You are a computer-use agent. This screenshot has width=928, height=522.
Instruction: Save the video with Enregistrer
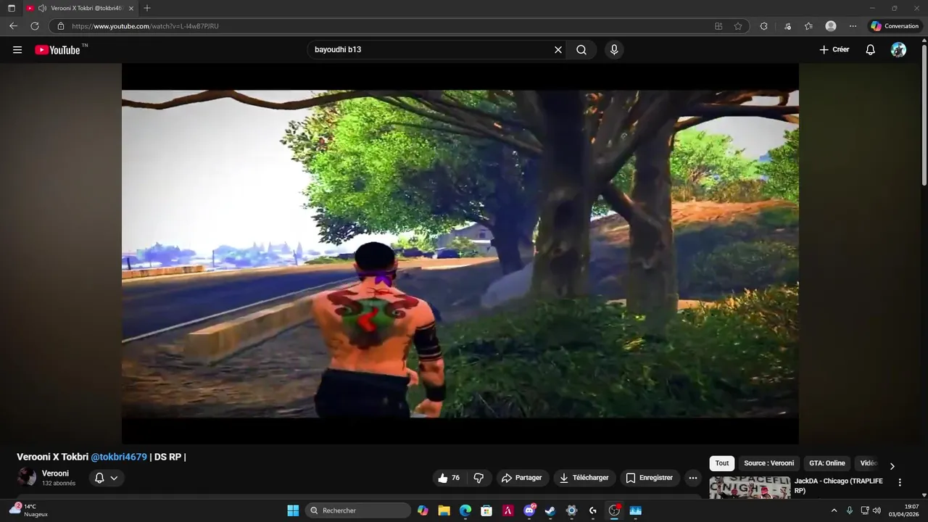[x=649, y=478]
